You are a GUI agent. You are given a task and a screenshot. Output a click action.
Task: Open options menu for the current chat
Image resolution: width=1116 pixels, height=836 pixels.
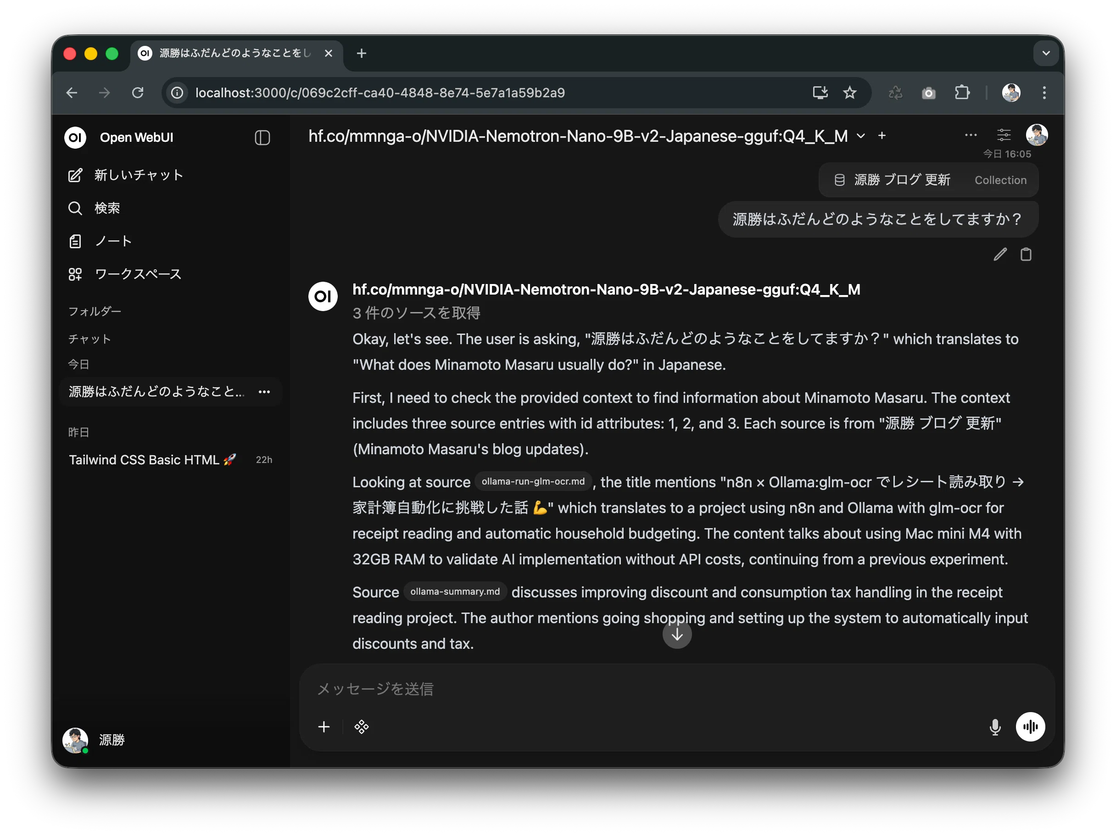(264, 391)
